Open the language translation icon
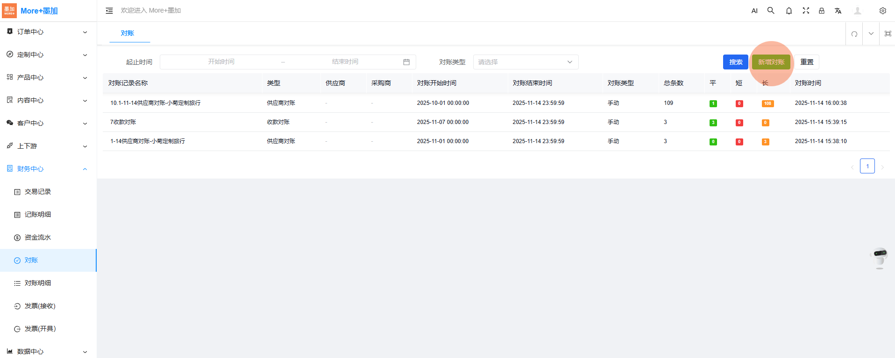 coord(838,11)
